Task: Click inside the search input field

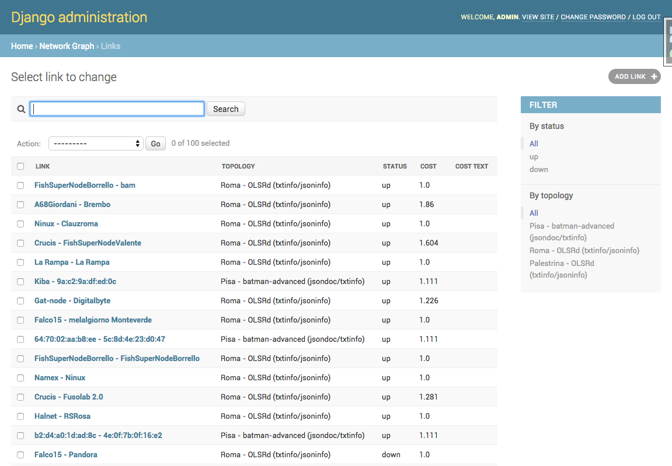Action: pyautogui.click(x=117, y=108)
